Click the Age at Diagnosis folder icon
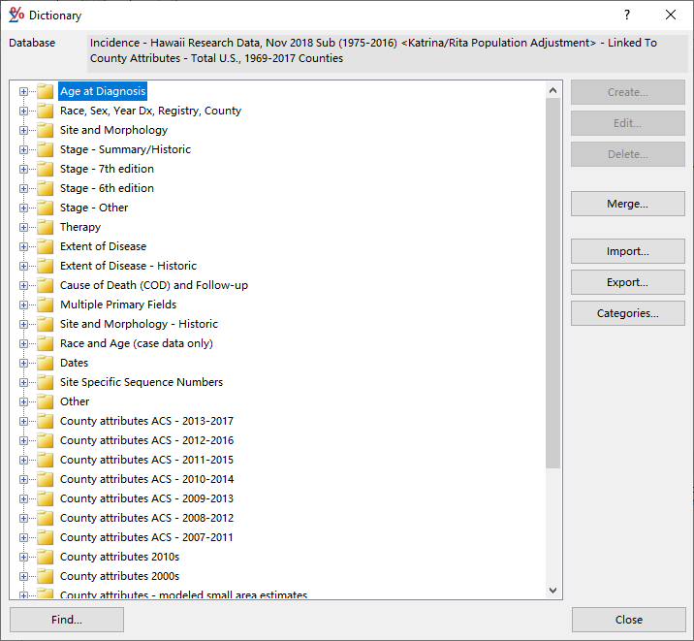694x641 pixels. [x=45, y=92]
